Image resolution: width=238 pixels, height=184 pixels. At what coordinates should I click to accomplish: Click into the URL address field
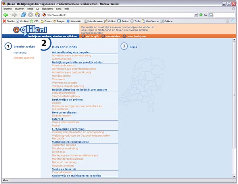pos(119,15)
